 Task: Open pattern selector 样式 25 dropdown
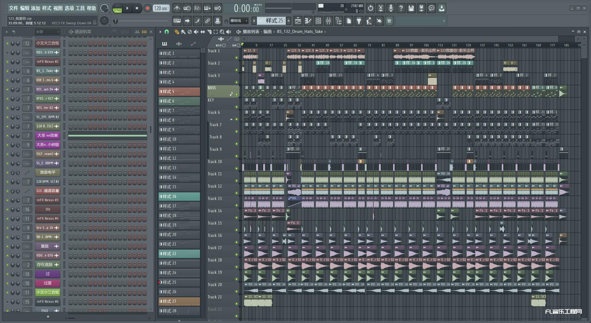(x=271, y=21)
